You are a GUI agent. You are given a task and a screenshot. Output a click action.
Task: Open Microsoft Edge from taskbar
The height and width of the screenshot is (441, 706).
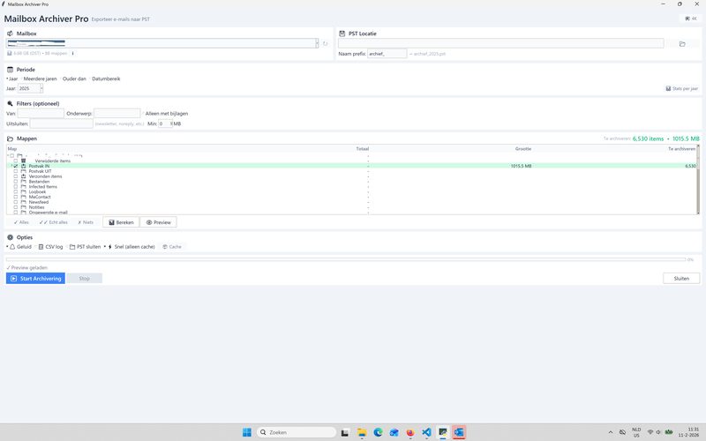(x=378, y=432)
